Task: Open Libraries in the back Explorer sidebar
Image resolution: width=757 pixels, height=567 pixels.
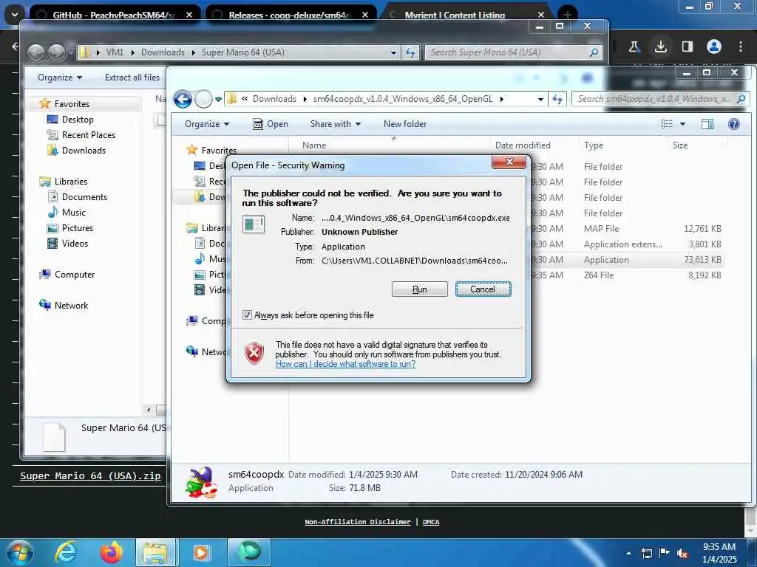Action: (x=70, y=182)
